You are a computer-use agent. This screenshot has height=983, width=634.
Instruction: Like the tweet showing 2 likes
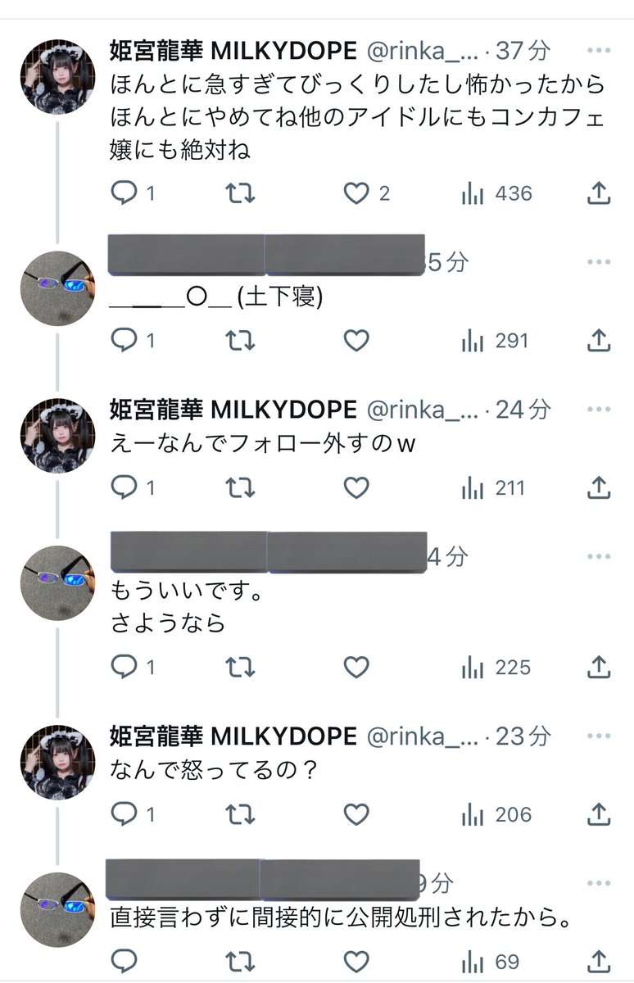[x=355, y=193]
